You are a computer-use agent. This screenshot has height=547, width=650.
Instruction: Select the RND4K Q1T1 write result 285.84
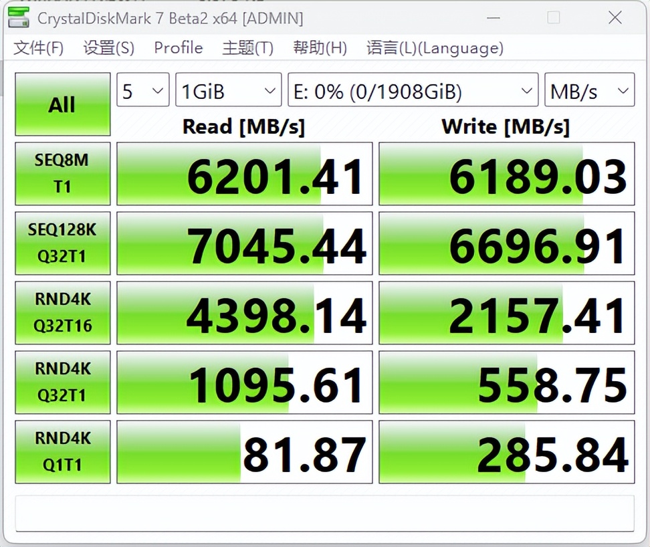pyautogui.click(x=506, y=451)
